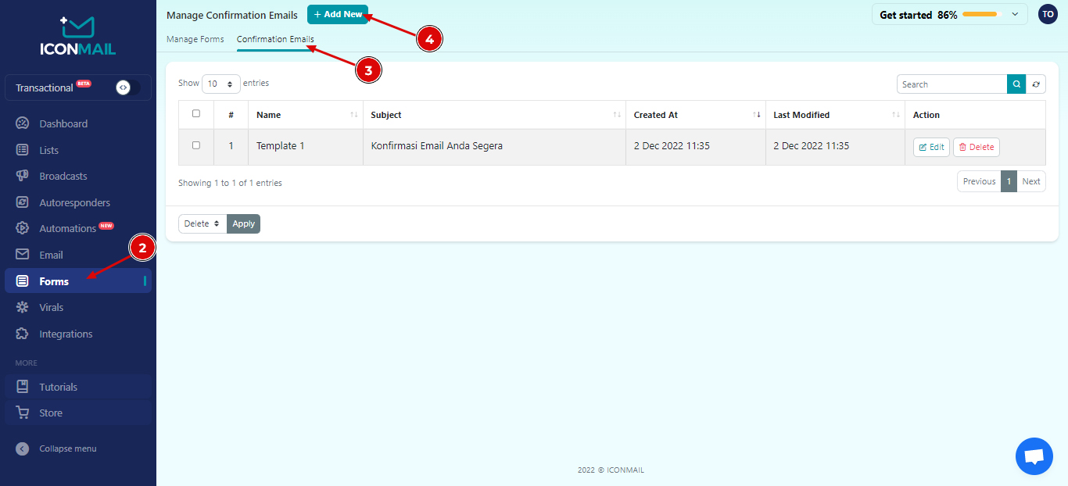Viewport: 1068px width, 486px height.
Task: Open the Broadcasts megaphone icon
Action: 23,176
